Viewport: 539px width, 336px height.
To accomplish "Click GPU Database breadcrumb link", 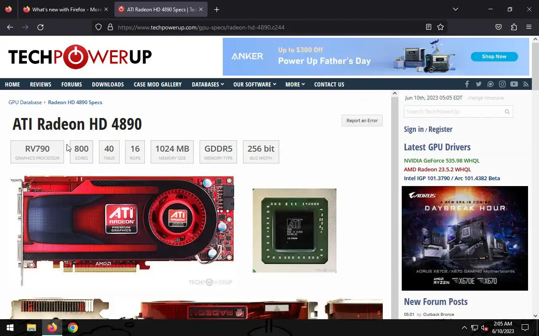I will click(x=25, y=102).
